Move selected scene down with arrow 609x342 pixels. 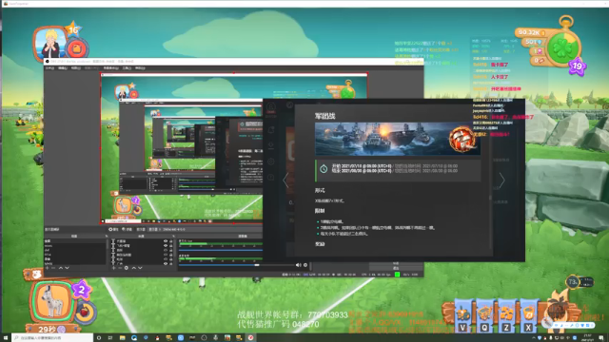coord(68,268)
